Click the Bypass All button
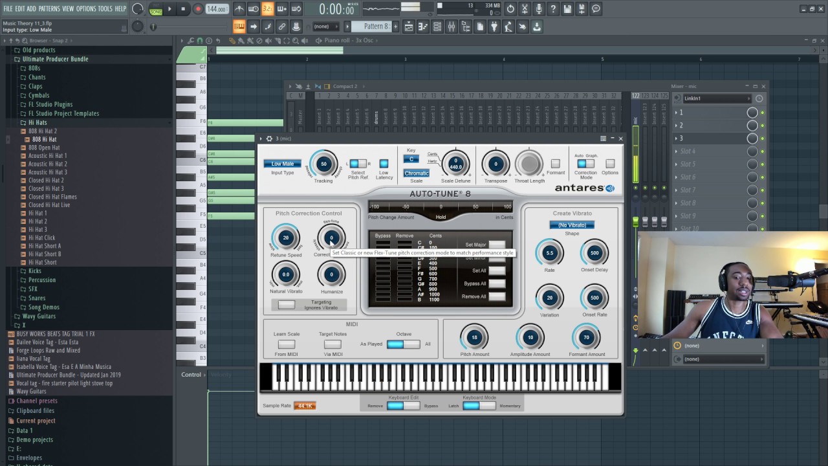Screen dimensions: 828x466 [x=497, y=283]
